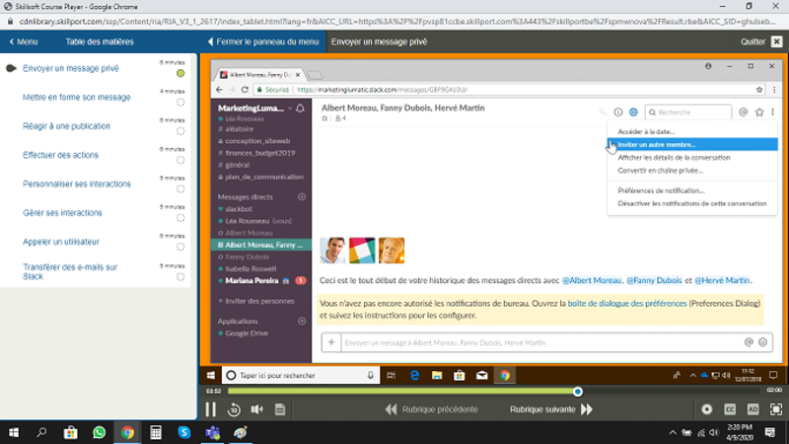The image size is (789, 444).
Task: Open player settings gear icon
Action: click(x=707, y=409)
